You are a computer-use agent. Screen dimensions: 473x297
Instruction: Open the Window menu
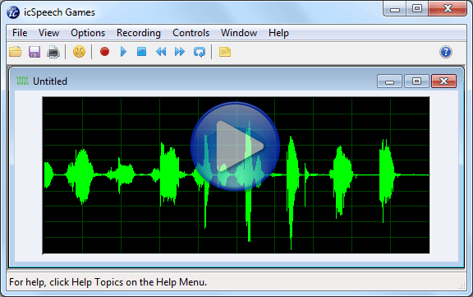coord(239,33)
